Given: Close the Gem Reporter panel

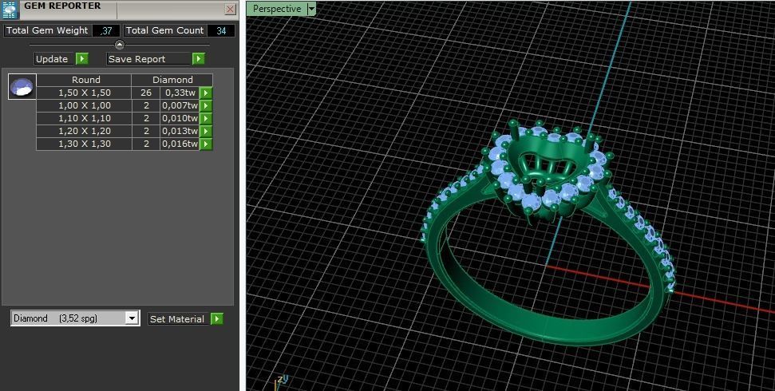Looking at the screenshot, I should click(x=231, y=9).
